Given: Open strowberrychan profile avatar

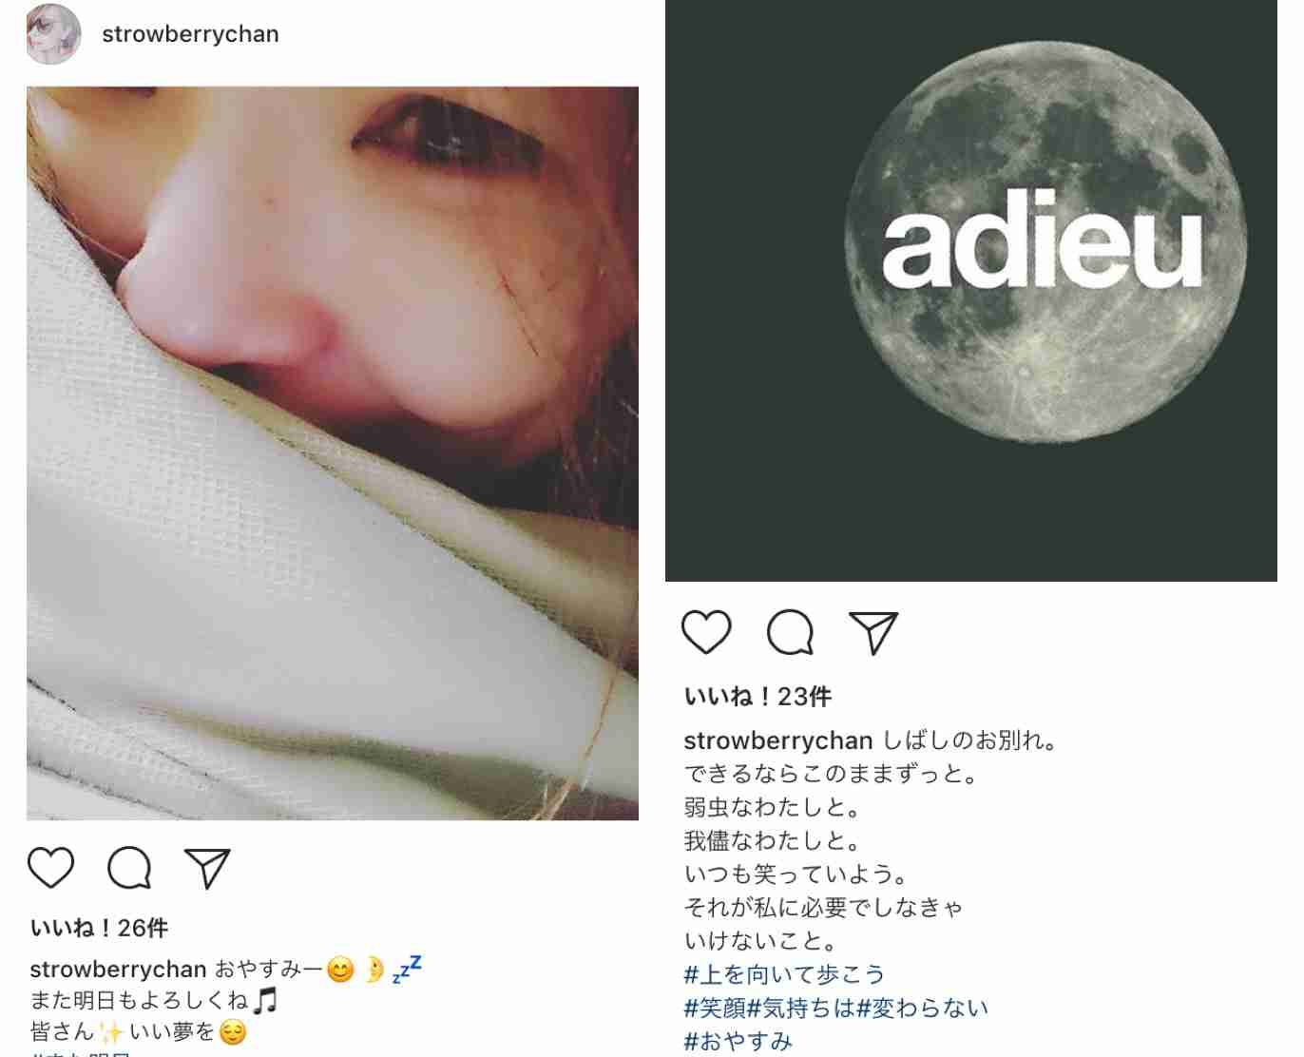Looking at the screenshot, I should coord(53,33).
